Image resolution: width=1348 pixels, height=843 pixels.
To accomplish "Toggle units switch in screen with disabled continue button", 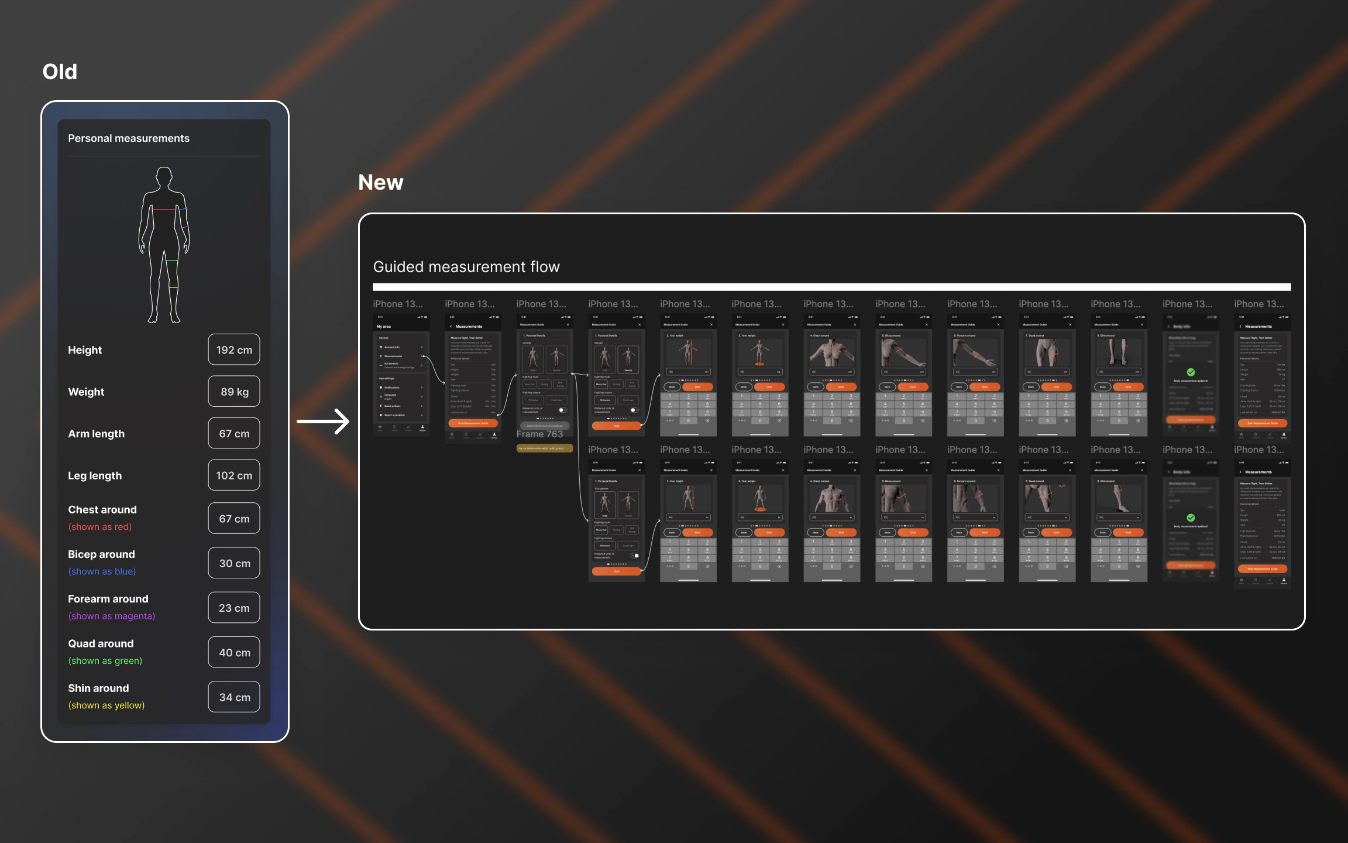I will click(562, 410).
